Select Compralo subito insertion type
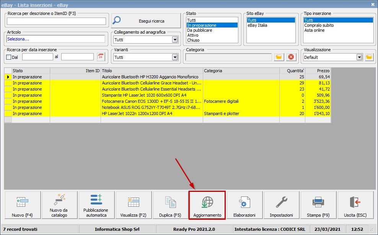 pos(338,25)
